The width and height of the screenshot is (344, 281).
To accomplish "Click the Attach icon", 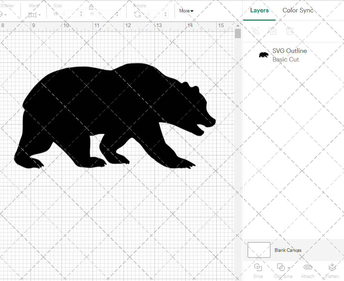I will (x=308, y=271).
